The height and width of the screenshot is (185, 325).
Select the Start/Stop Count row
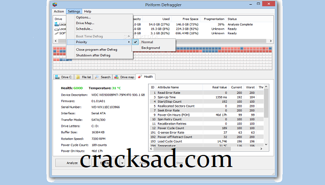coord(207,102)
